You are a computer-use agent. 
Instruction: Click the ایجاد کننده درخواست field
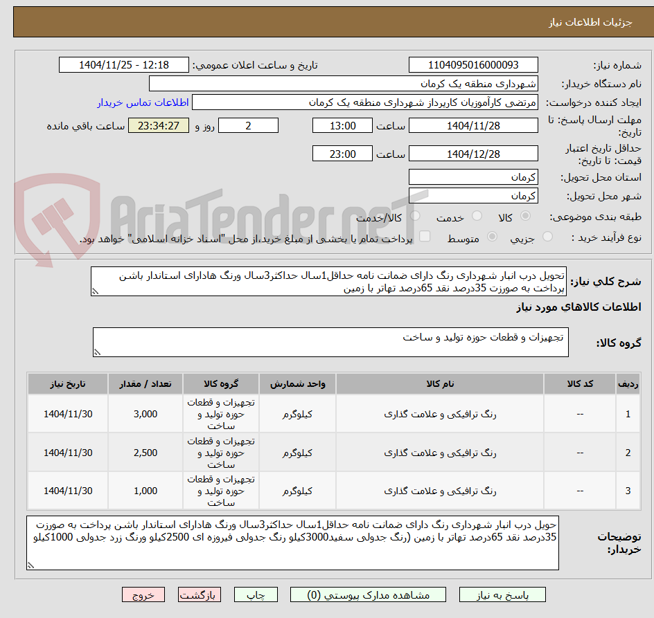pos(365,102)
